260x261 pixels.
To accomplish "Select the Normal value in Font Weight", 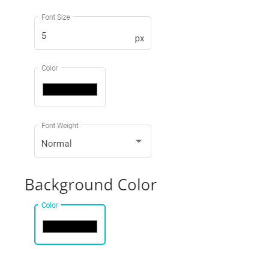I will [x=56, y=144].
